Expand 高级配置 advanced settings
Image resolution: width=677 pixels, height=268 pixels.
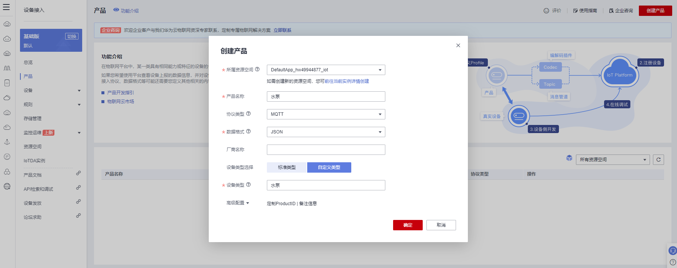(x=238, y=203)
